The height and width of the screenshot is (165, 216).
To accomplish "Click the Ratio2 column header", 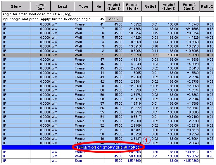I will (206, 6).
